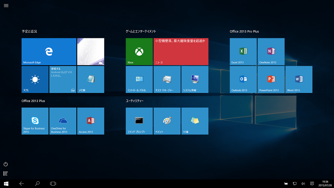
Task: Open the 付箋 Sticky Notes tile
Action: click(195, 121)
